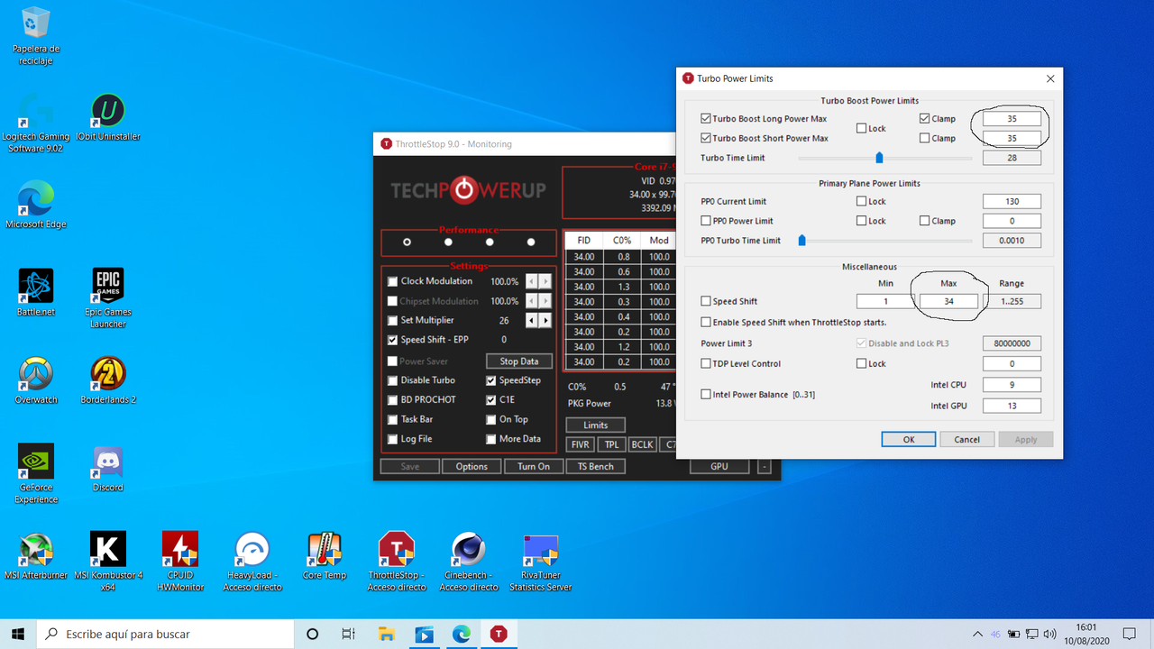The image size is (1154, 649).
Task: Open IObit Uninstaller desktop icon
Action: point(108,118)
